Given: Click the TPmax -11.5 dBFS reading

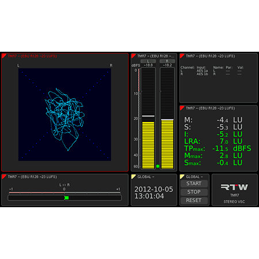Looking at the screenshot, I should (x=218, y=148).
